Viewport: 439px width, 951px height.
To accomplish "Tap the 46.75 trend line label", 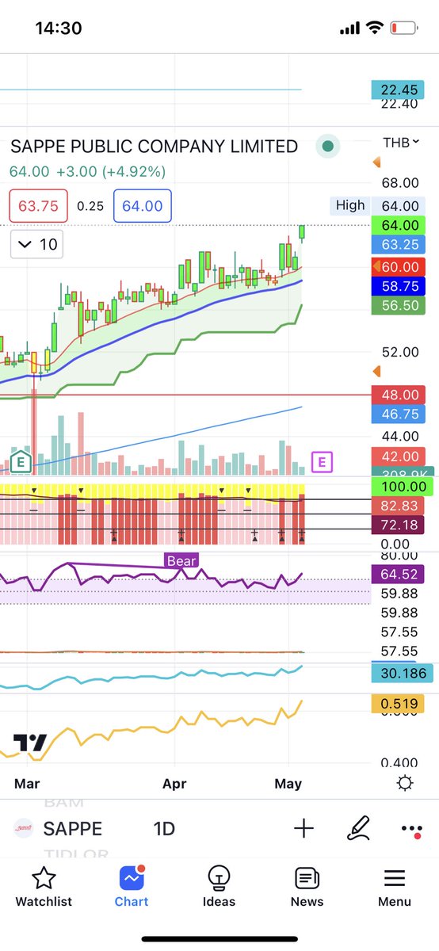I will point(399,414).
